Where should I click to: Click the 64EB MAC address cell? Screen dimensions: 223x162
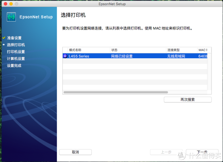[203, 56]
